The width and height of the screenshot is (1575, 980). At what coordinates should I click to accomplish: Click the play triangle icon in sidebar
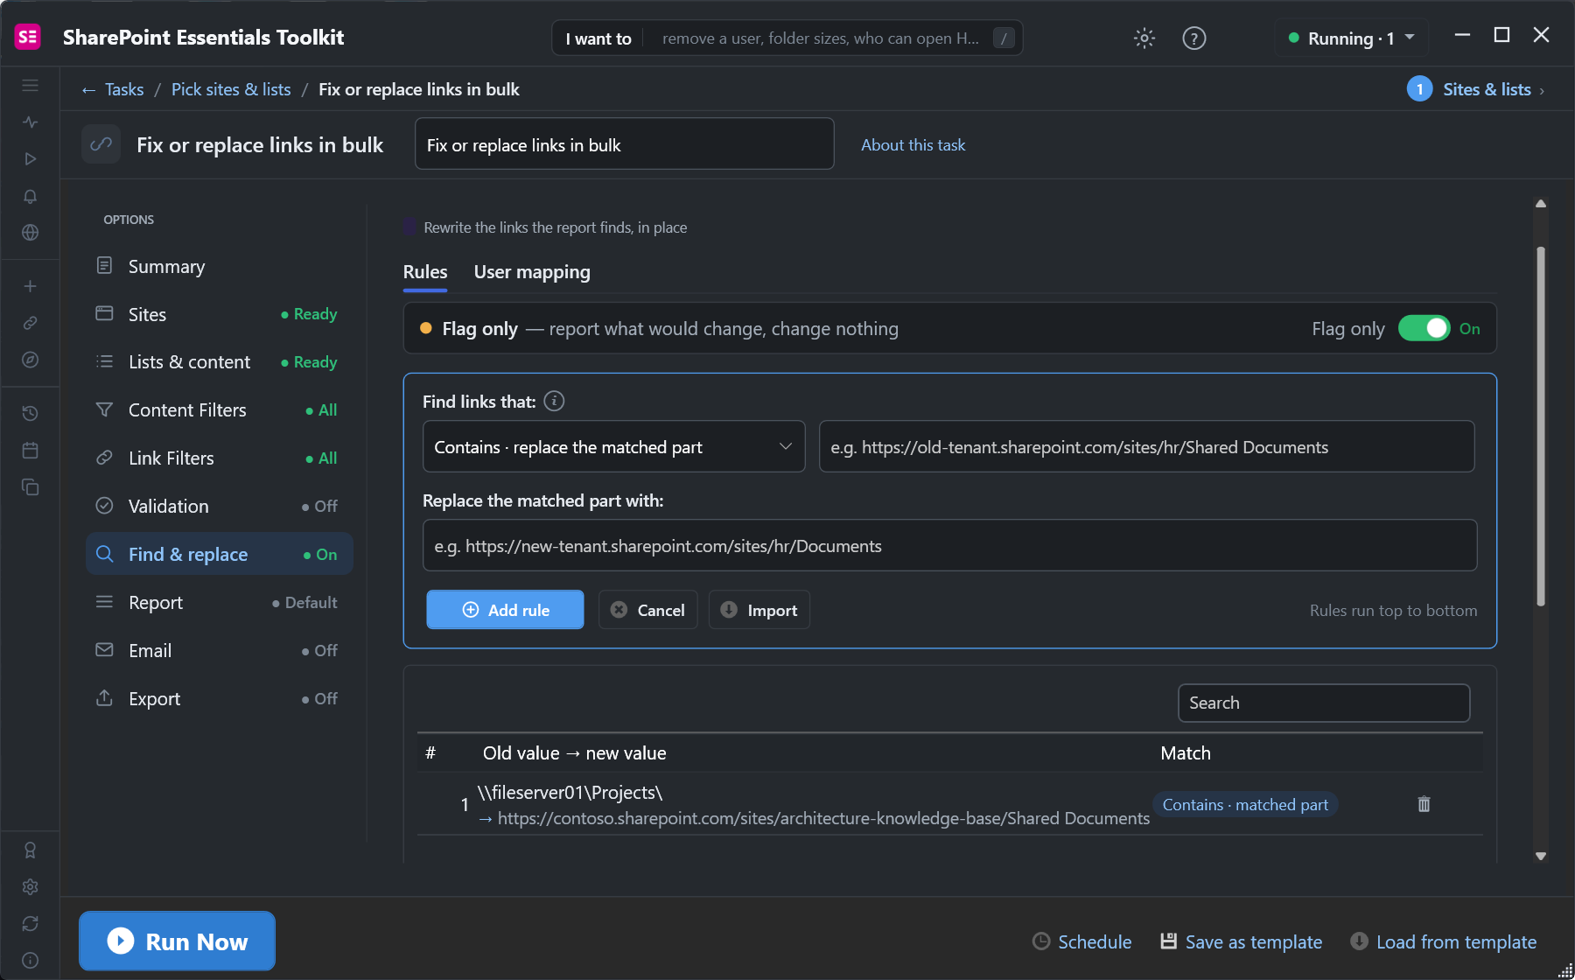[x=30, y=158]
